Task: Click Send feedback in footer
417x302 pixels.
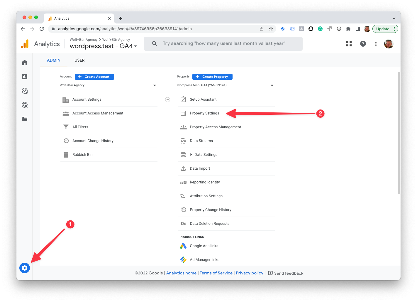Action: click(x=286, y=273)
